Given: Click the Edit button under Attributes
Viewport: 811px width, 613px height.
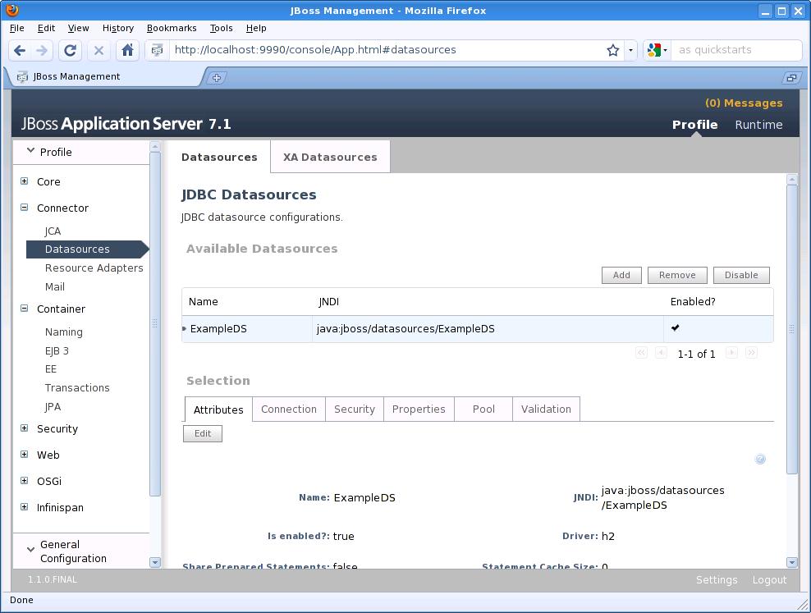Looking at the screenshot, I should [203, 433].
